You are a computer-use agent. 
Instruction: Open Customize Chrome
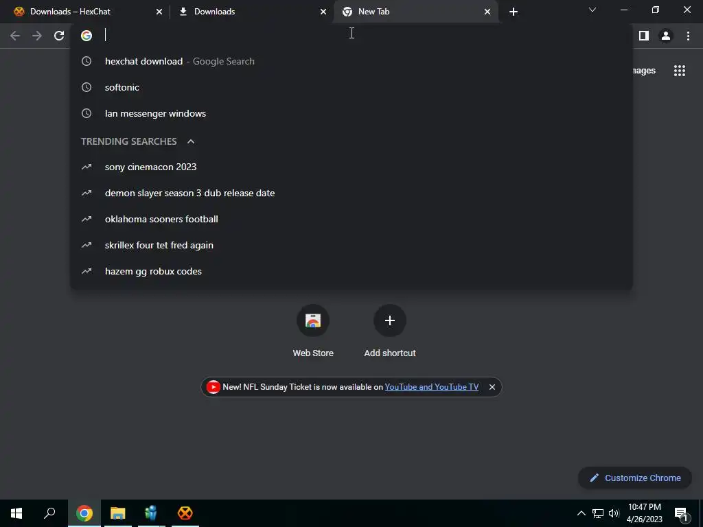pyautogui.click(x=635, y=478)
